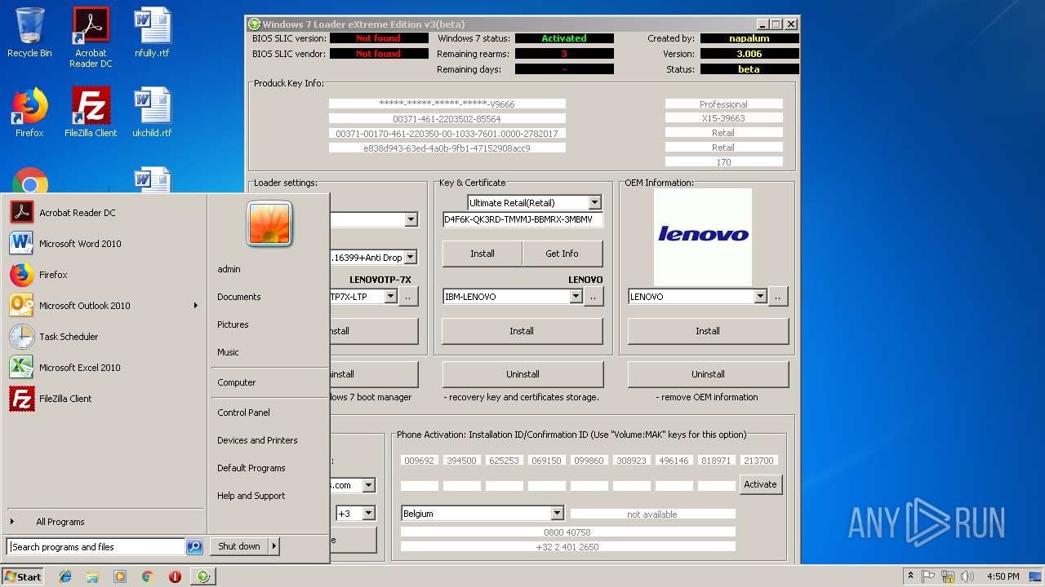Launch Firefox from desktop icon
This screenshot has height=587, width=1045.
29,113
